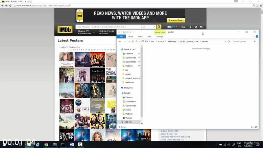Open the Home ribbon tab
Viewport: 263px width, 148px height.
click(x=131, y=37)
